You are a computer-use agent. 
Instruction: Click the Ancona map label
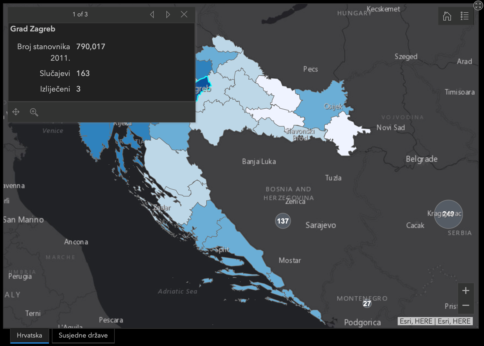(76, 242)
